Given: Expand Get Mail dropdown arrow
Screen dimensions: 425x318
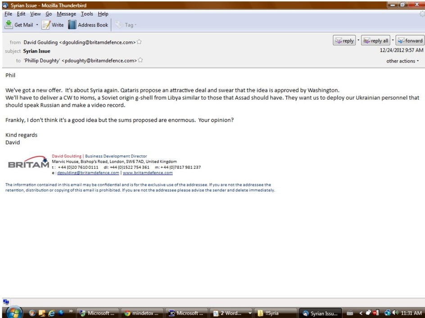Looking at the screenshot, I should (x=37, y=25).
